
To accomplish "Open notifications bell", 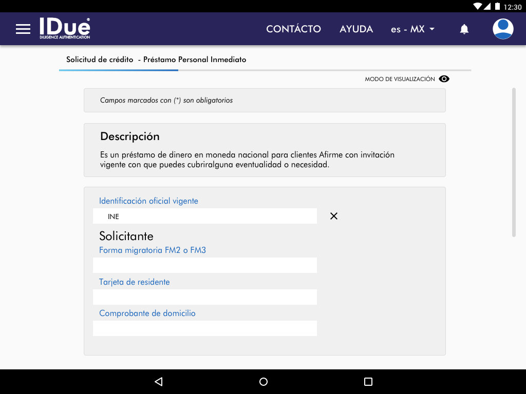I will (464, 29).
